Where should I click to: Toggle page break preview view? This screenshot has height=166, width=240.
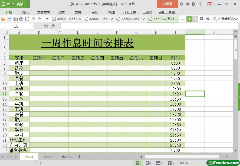tap(148, 163)
